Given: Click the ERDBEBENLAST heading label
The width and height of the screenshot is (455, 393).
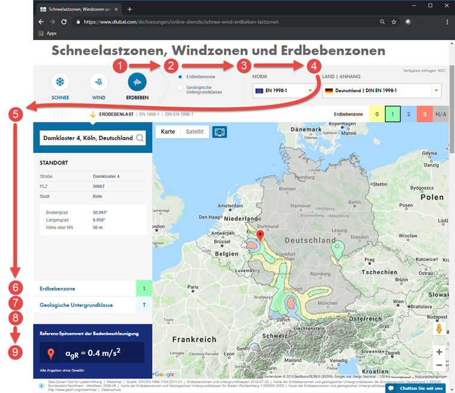Looking at the screenshot, I should [116, 114].
